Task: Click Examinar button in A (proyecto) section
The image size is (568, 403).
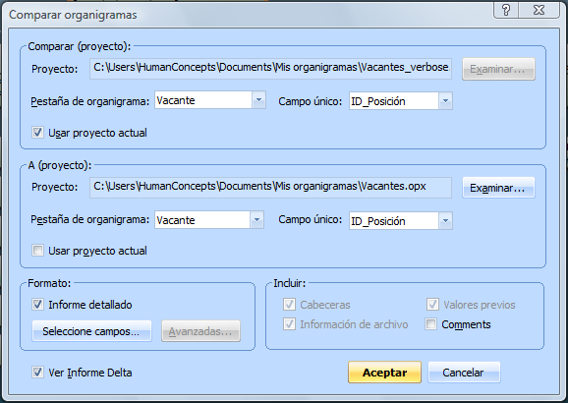Action: (498, 188)
